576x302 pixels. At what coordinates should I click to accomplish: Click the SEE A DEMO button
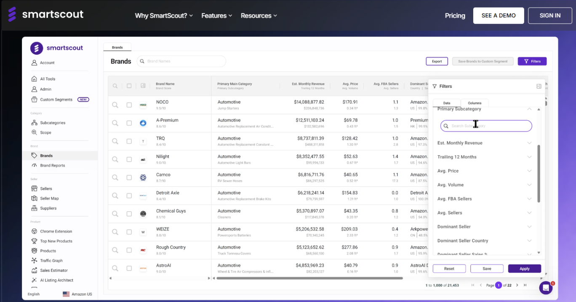[x=499, y=16]
